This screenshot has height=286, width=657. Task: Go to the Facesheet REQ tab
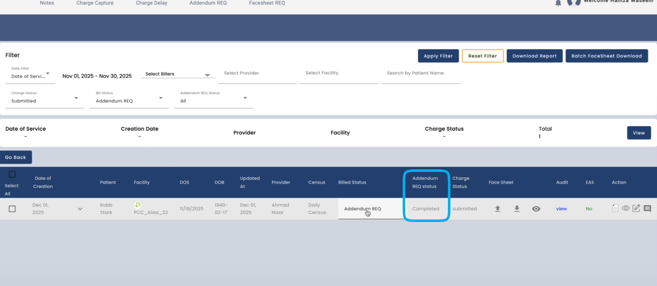click(267, 3)
